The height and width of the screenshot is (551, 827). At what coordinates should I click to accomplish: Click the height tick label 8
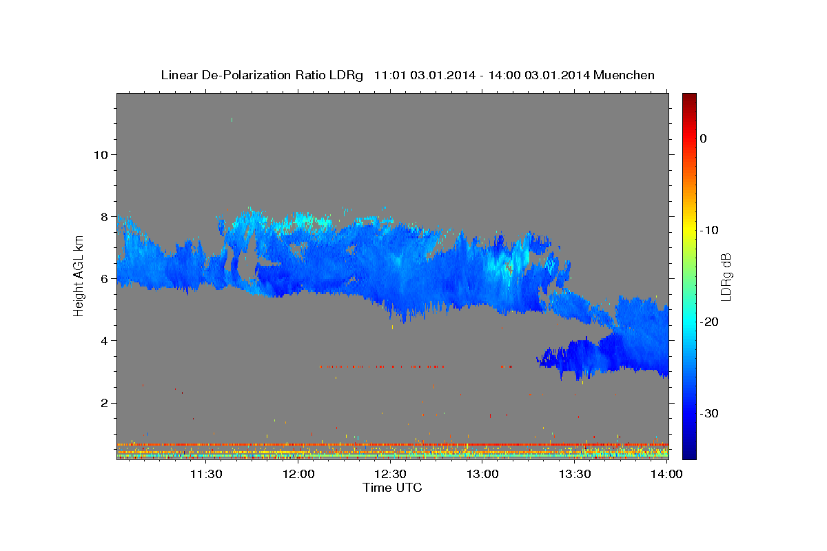(105, 216)
